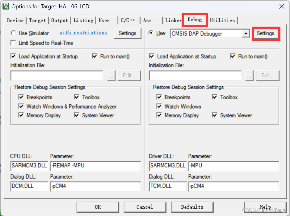This screenshot has height=216, width=290.
Task: Open the CMSIS-DAP Debugger dropdown
Action: tap(246, 33)
